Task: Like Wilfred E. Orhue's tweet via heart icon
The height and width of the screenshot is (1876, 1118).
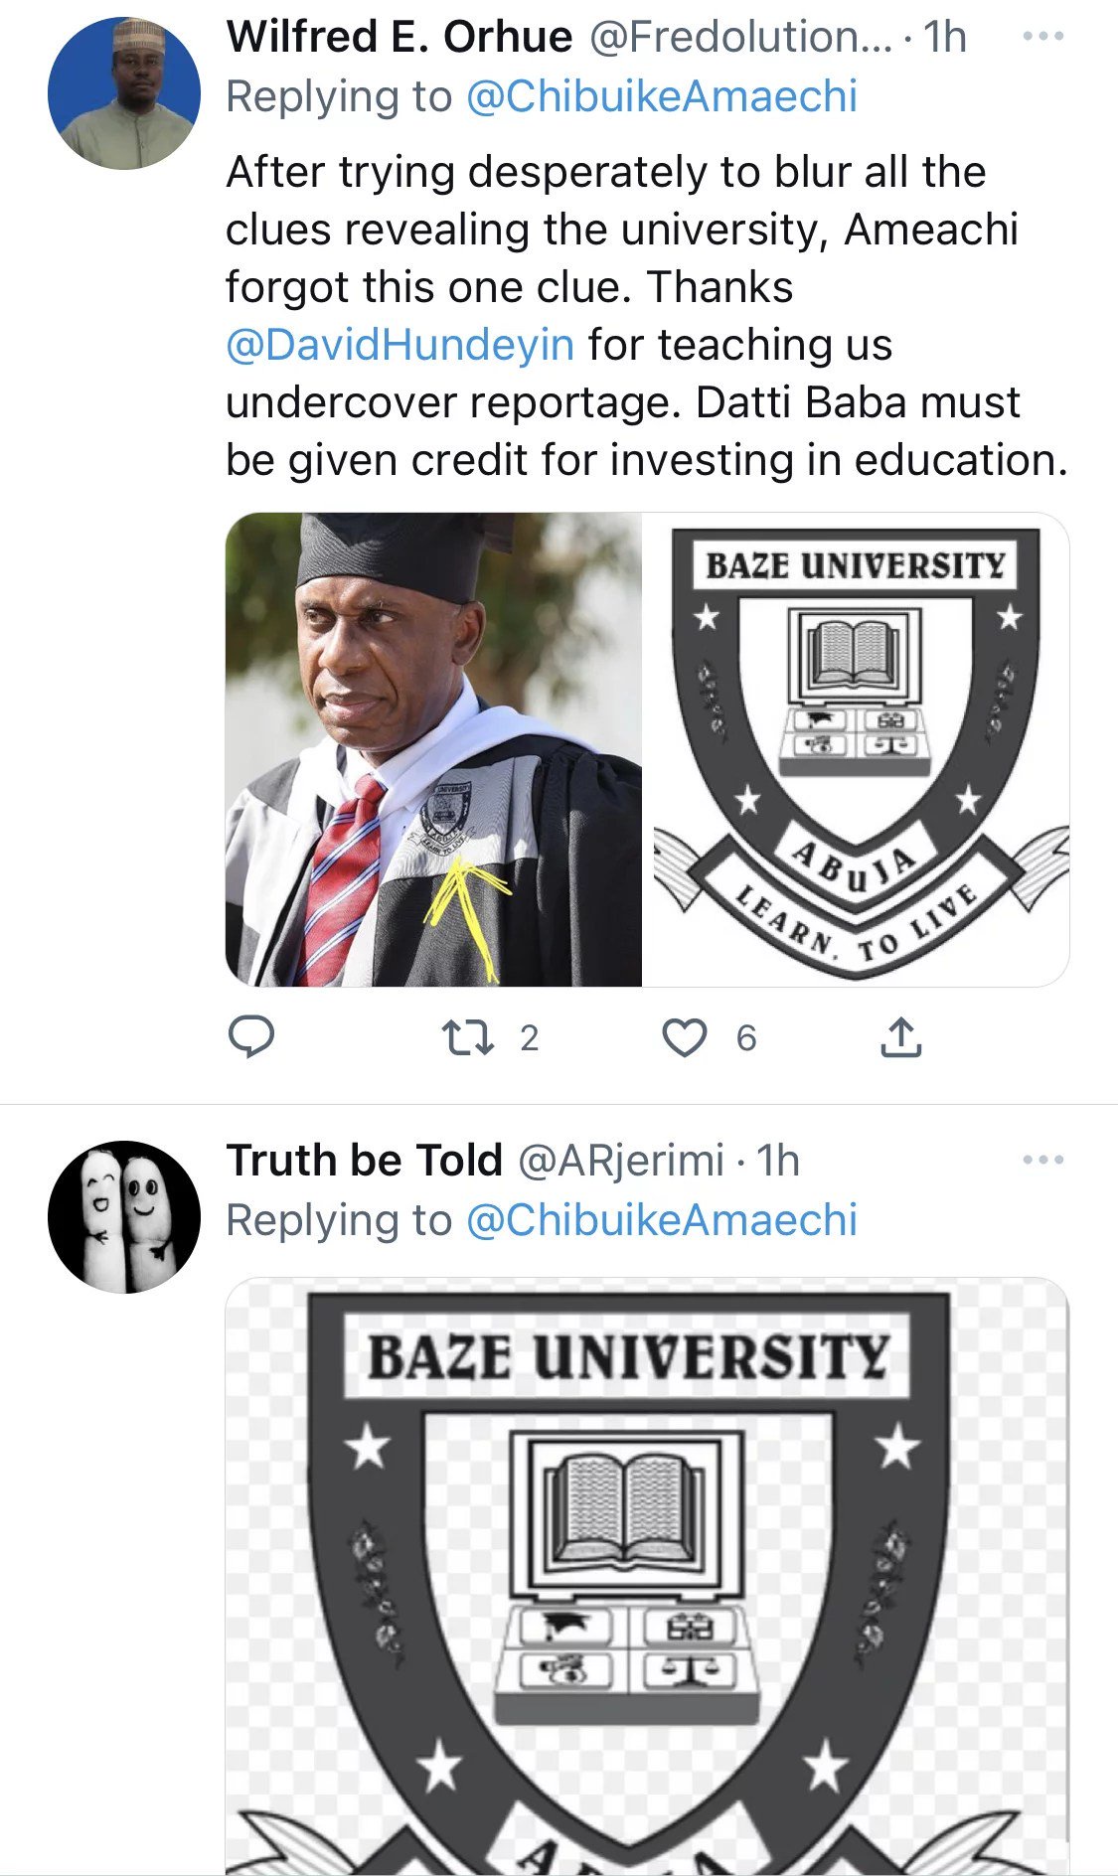Action: point(685,1039)
